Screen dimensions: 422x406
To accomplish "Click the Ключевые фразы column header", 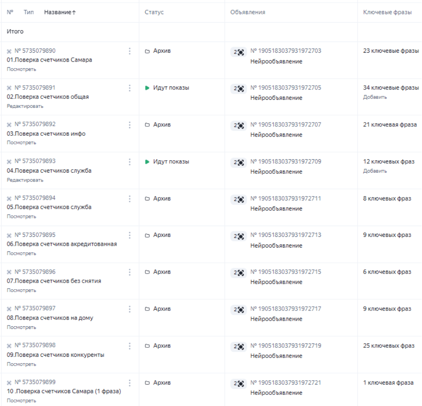I will [x=387, y=12].
